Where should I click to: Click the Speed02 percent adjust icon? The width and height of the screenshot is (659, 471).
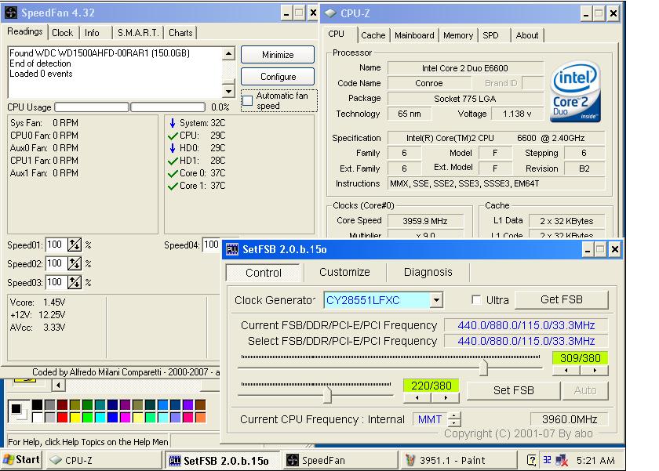coord(75,263)
